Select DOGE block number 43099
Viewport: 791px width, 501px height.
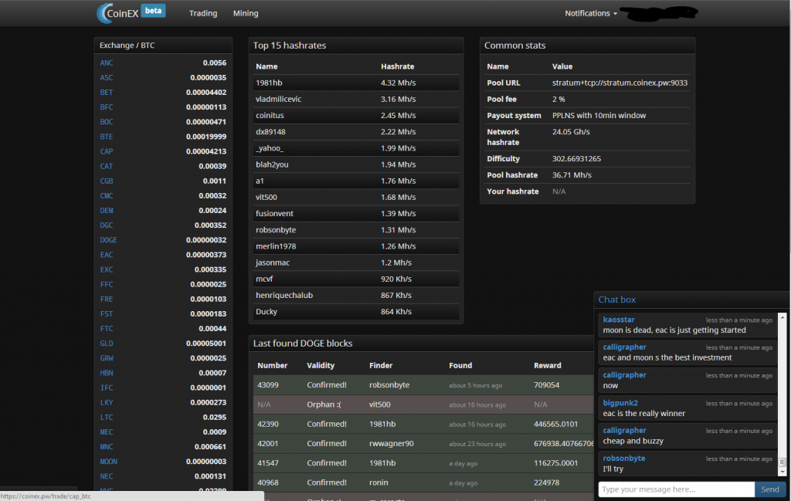(x=268, y=385)
